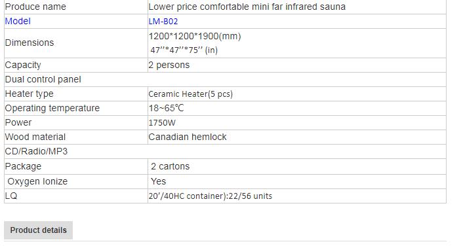Click the CD/Radio/MP3 row
Viewport: 461px width, 246px height.
[225, 152]
